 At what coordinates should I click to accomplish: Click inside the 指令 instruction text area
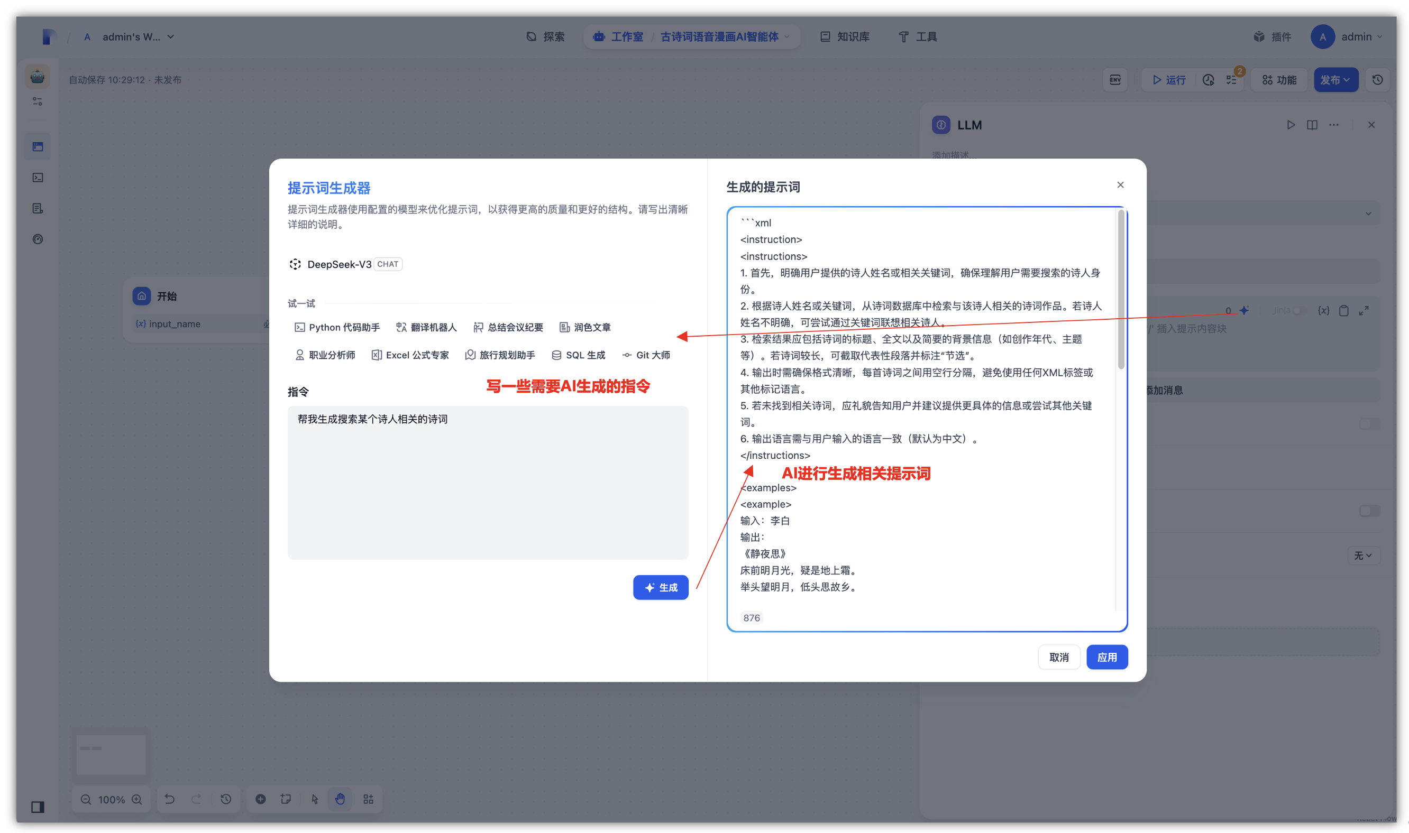click(x=488, y=482)
